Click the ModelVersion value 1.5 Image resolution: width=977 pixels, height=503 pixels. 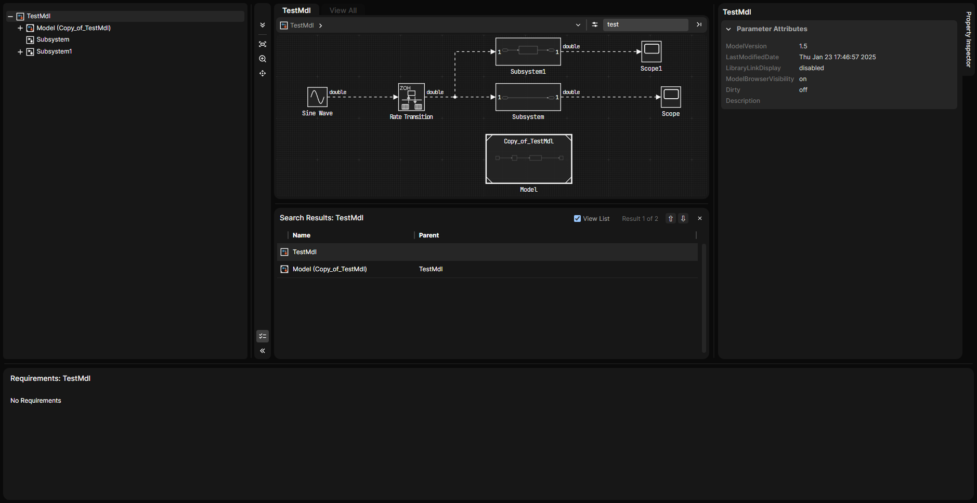click(x=803, y=46)
